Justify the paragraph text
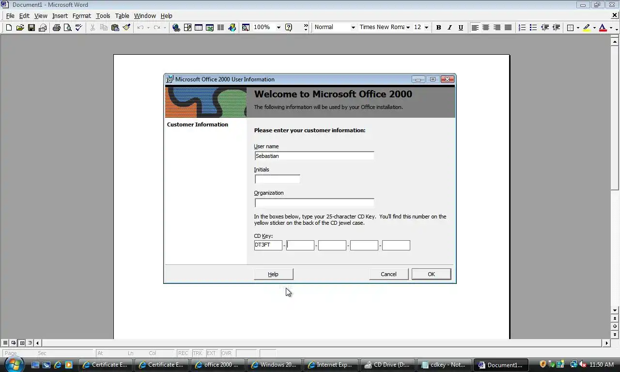 (x=508, y=28)
